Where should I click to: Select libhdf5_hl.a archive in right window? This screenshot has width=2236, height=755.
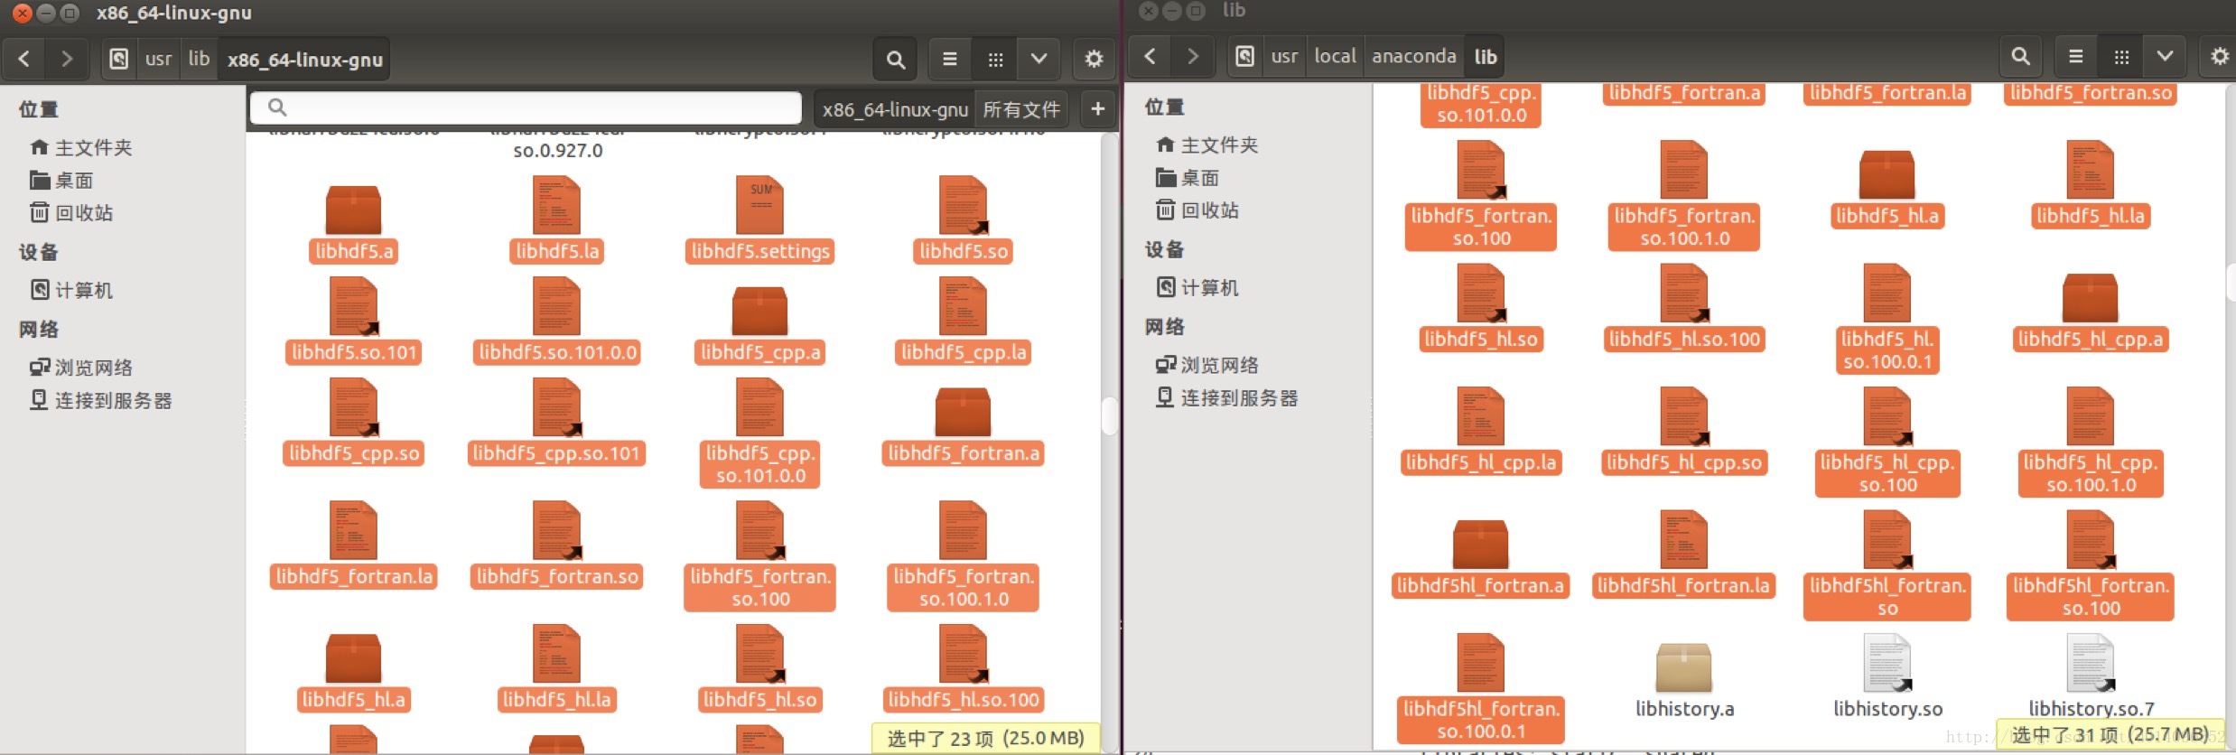tap(1887, 190)
